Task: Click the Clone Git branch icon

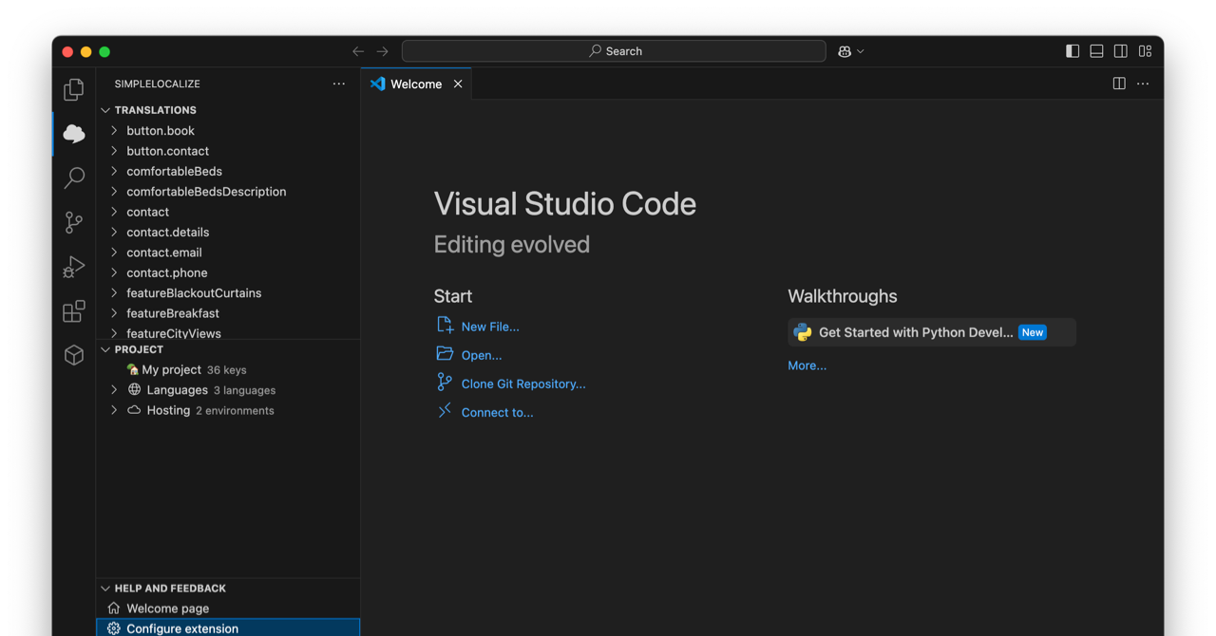Action: pyautogui.click(x=445, y=382)
